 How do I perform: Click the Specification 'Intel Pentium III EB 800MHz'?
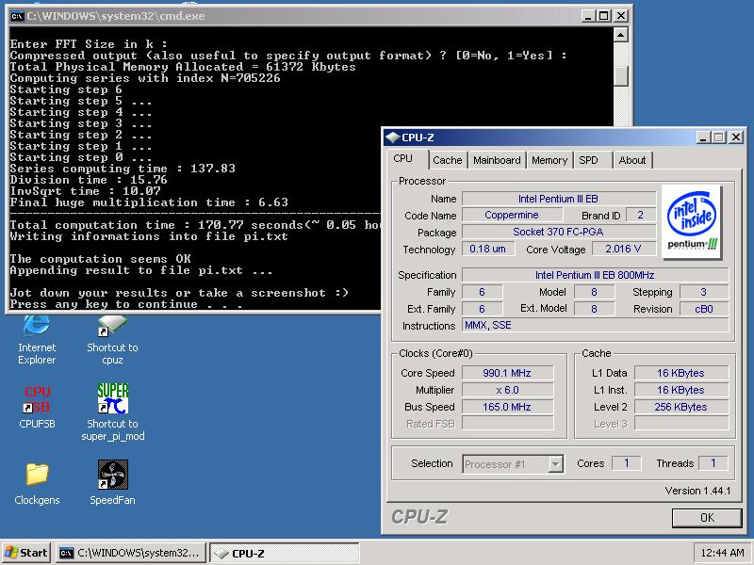(x=596, y=275)
